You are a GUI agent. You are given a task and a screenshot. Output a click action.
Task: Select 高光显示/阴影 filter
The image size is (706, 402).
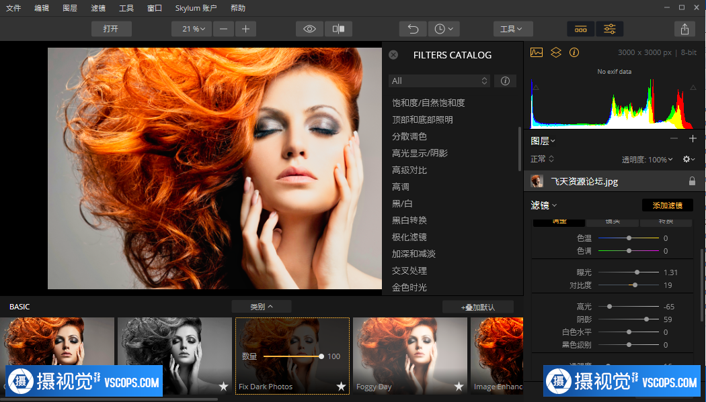[x=420, y=153]
